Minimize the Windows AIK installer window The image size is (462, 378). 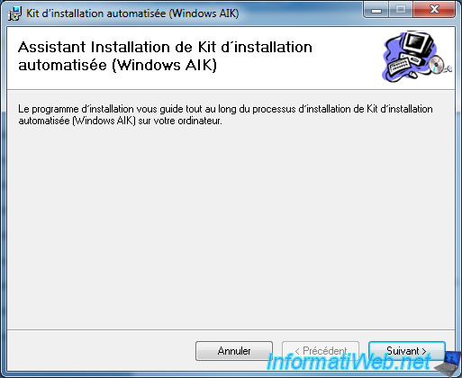(376, 10)
